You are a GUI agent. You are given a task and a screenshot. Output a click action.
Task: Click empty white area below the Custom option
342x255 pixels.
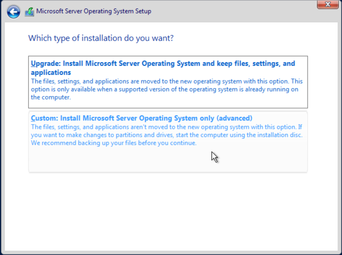pos(168,210)
